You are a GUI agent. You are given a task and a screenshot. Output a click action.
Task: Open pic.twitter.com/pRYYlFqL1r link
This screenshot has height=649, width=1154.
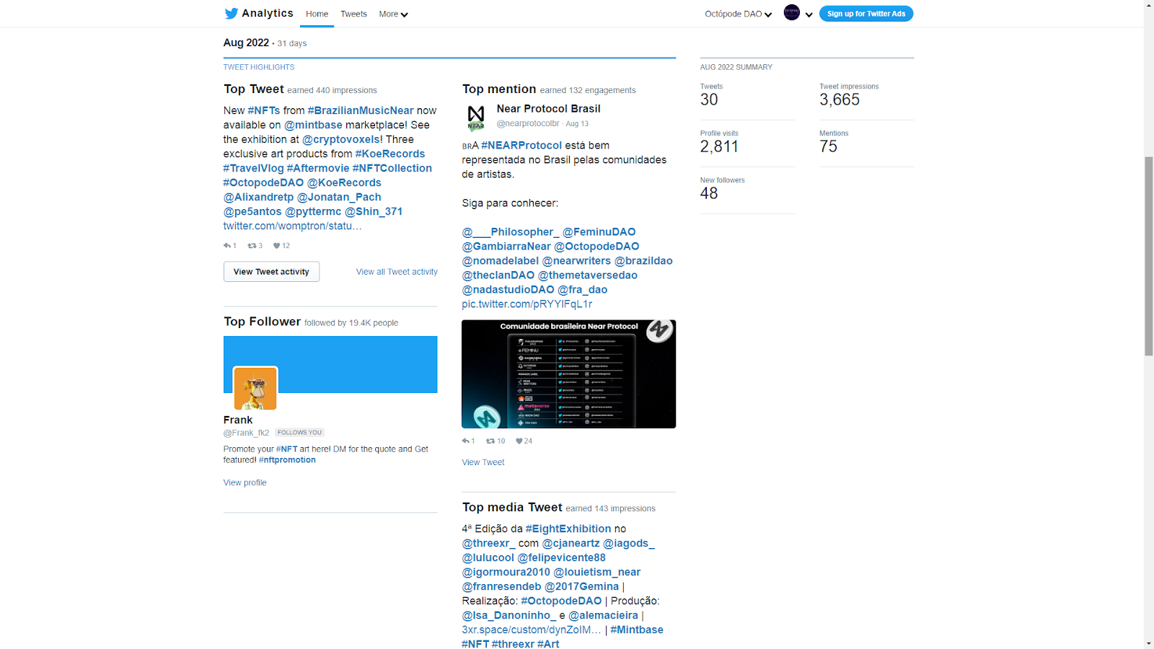(x=527, y=304)
